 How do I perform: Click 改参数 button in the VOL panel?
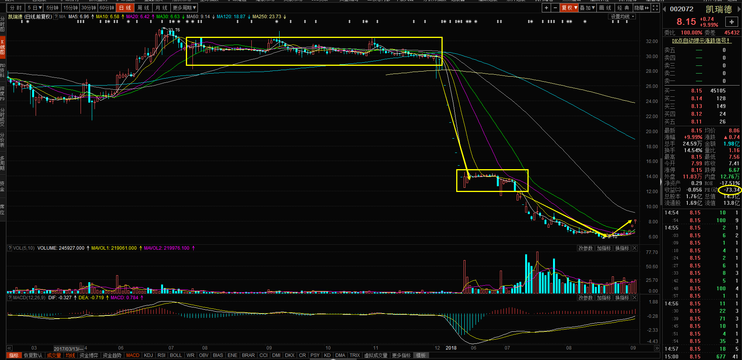(586, 248)
